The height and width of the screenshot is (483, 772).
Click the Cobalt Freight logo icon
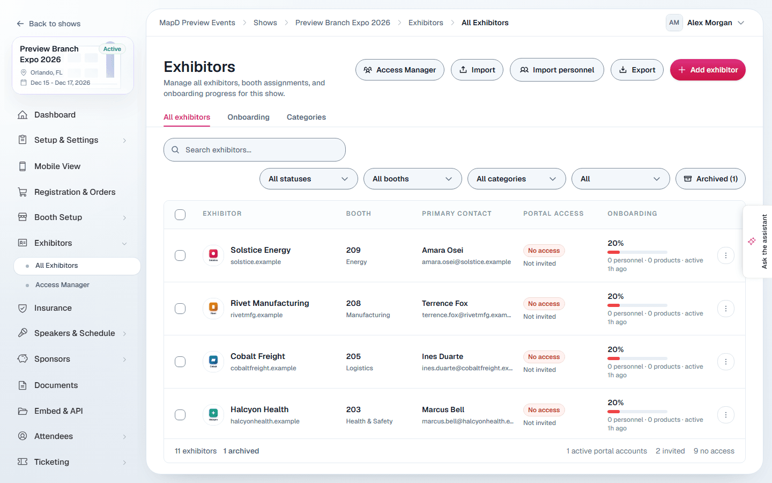(x=213, y=362)
